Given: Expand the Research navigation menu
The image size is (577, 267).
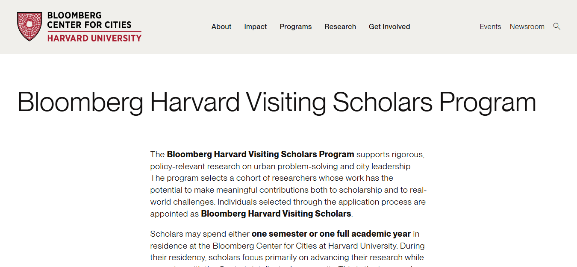Looking at the screenshot, I should (x=340, y=26).
